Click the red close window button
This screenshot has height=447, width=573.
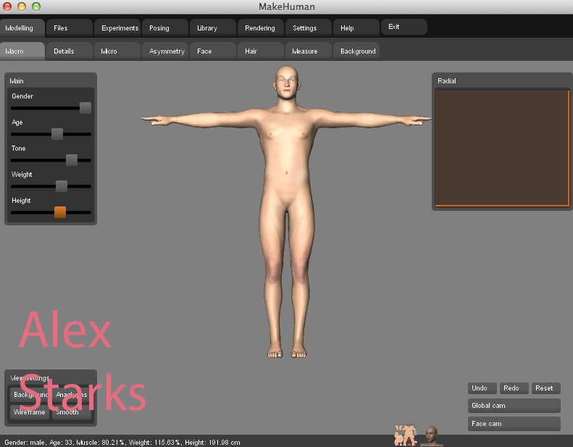tap(7, 7)
